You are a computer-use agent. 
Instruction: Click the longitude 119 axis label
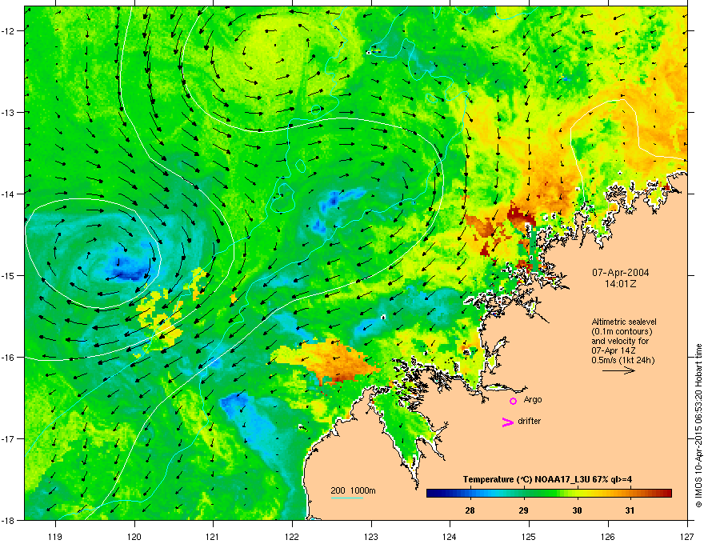[x=55, y=536]
